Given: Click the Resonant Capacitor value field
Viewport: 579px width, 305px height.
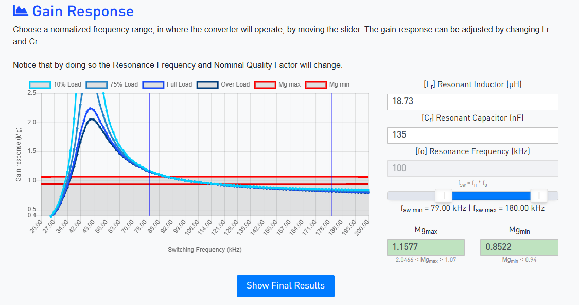Looking at the screenshot, I should click(x=472, y=135).
